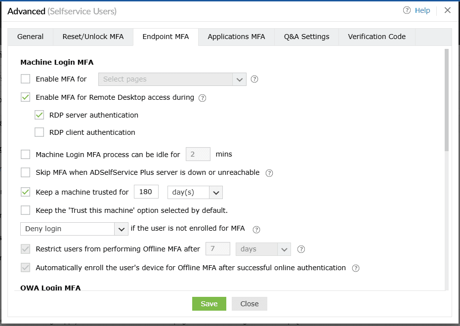Enable the RDP client authentication checkbox
The image size is (460, 326).
(40, 132)
